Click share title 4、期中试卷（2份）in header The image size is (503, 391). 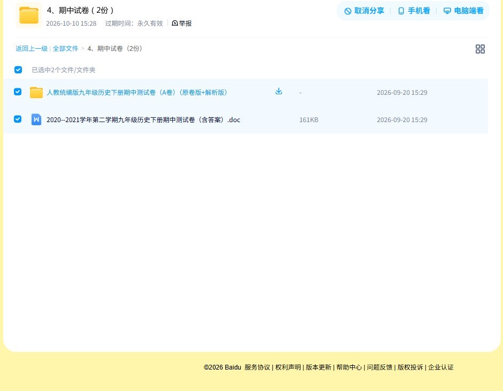pos(80,10)
